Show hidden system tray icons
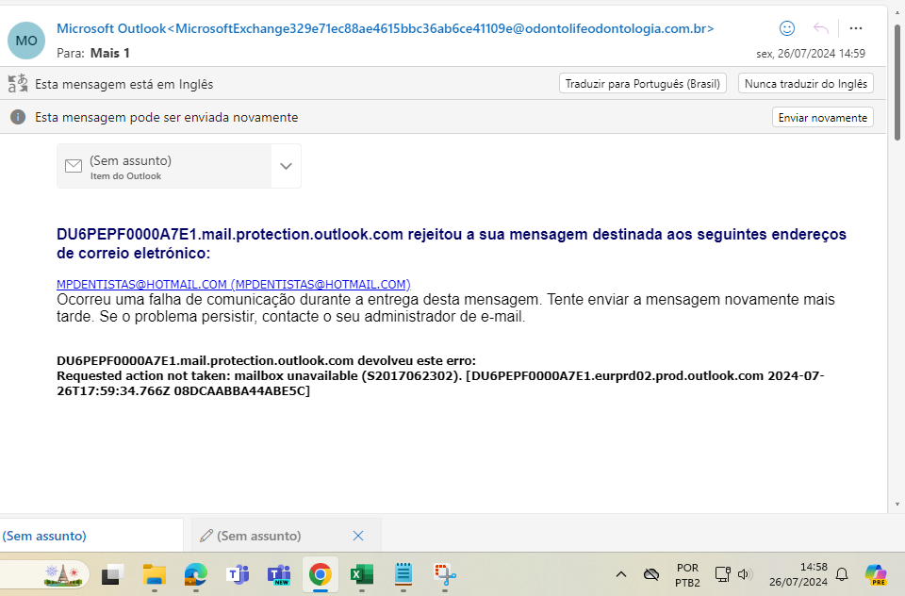905x596 pixels. click(620, 574)
